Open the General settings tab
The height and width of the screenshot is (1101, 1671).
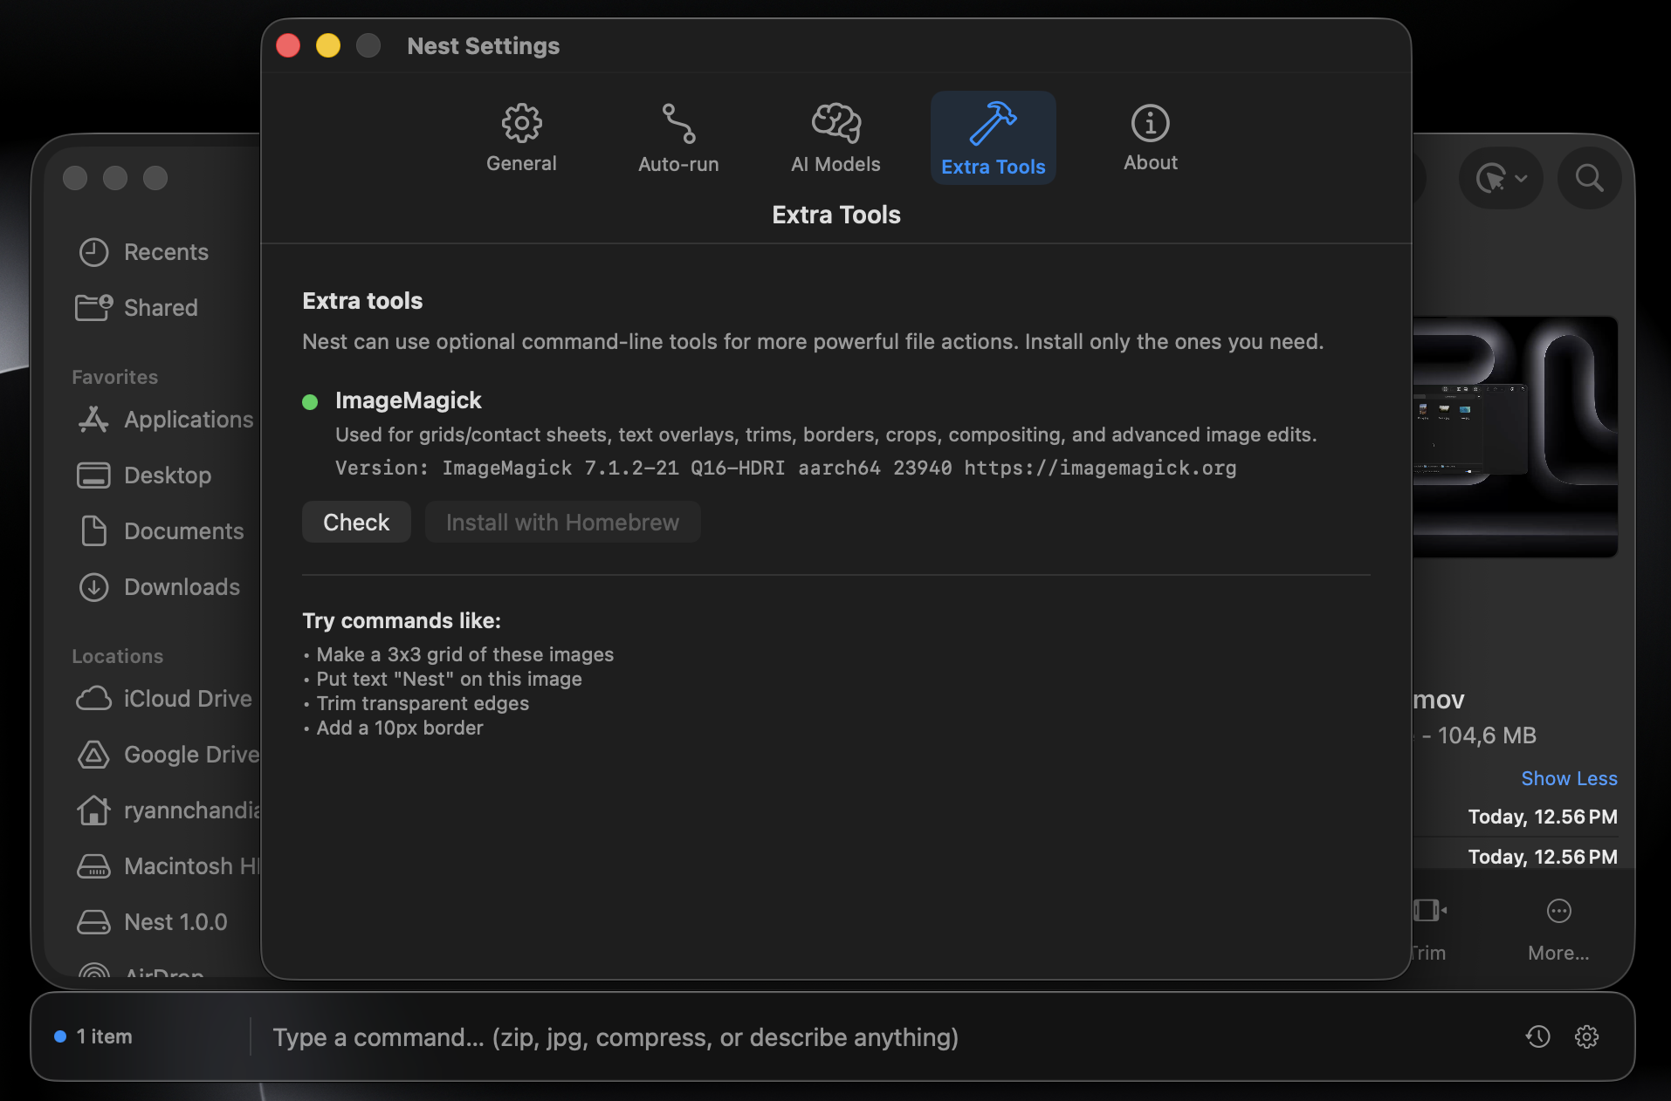[521, 139]
